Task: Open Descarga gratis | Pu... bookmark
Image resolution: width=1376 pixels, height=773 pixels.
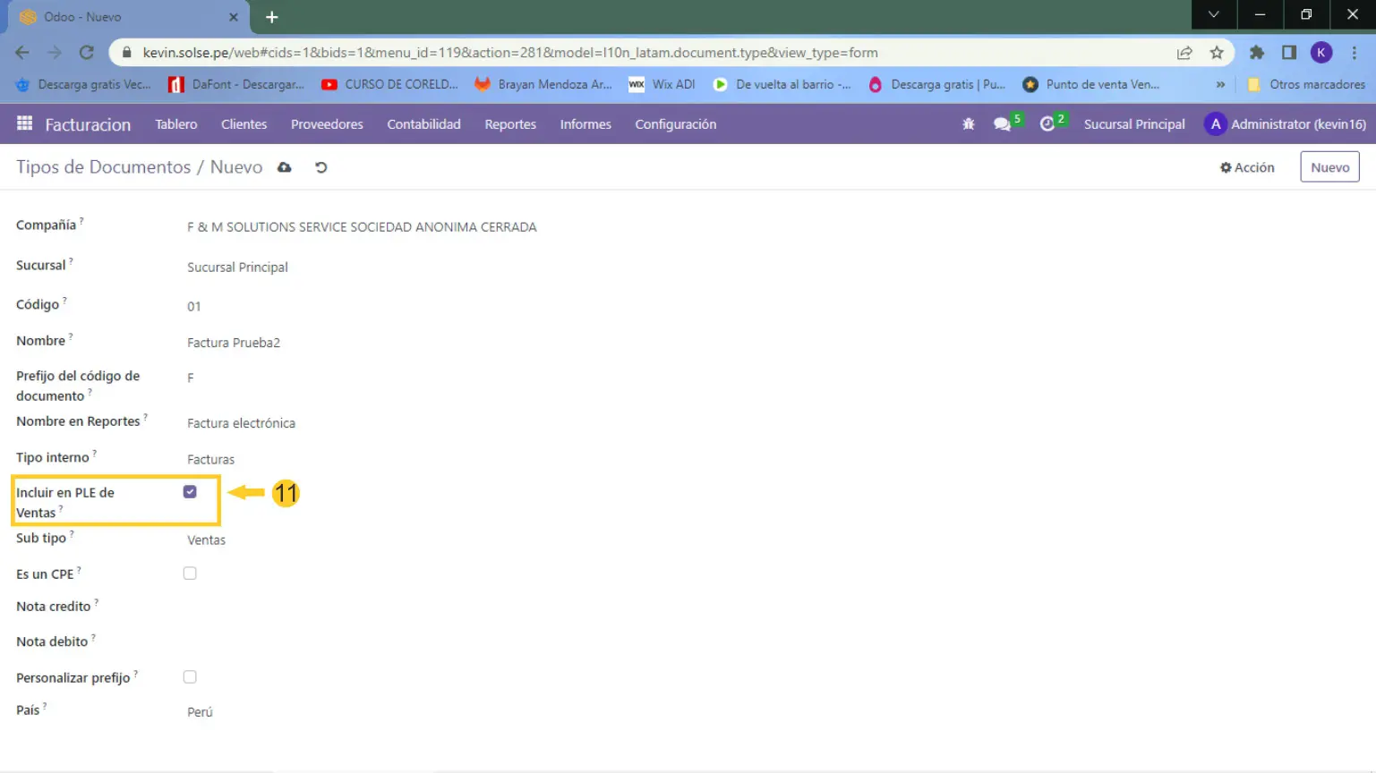Action: click(936, 84)
